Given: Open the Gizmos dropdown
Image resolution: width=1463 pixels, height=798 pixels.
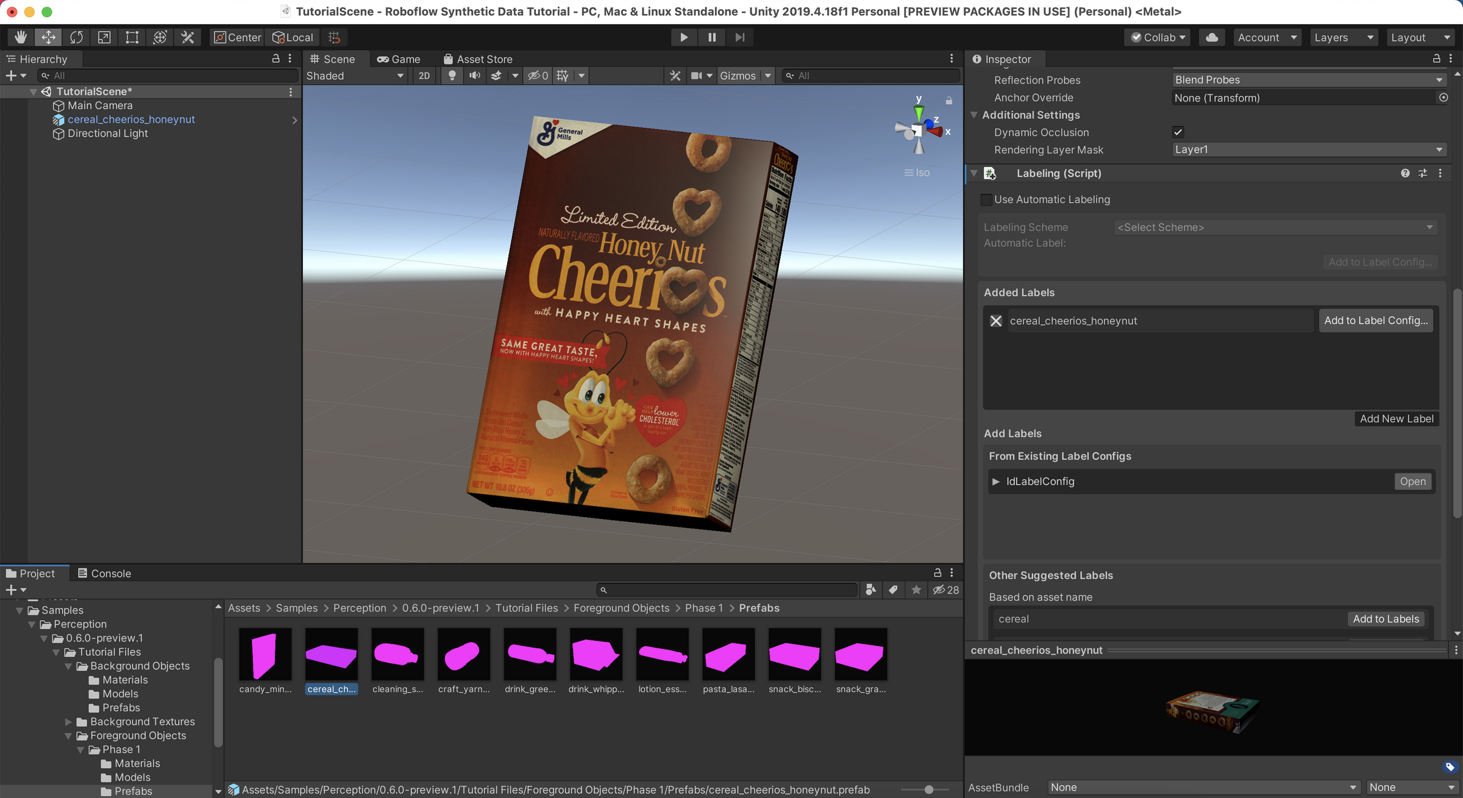Looking at the screenshot, I should click(745, 76).
